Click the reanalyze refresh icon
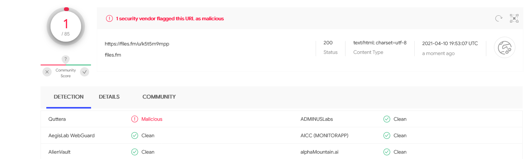The image size is (528, 159). [x=499, y=18]
